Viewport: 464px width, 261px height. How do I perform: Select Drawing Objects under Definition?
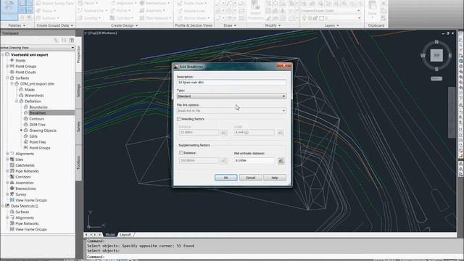[43, 130]
